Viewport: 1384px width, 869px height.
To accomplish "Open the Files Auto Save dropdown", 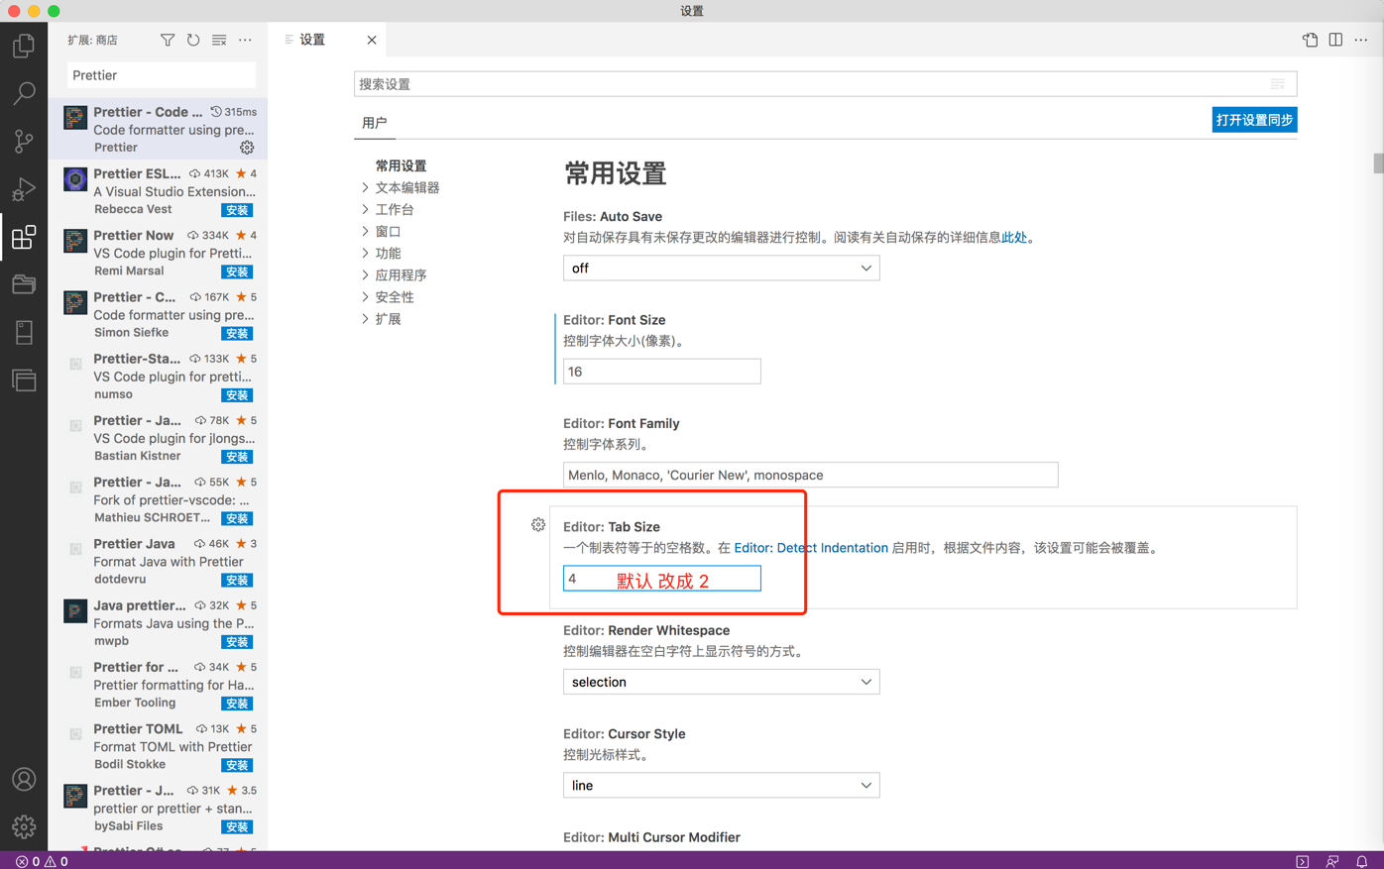I will click(721, 268).
